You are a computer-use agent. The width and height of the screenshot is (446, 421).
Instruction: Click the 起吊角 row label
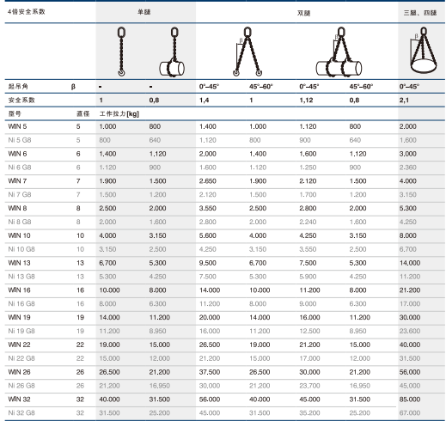coord(18,86)
